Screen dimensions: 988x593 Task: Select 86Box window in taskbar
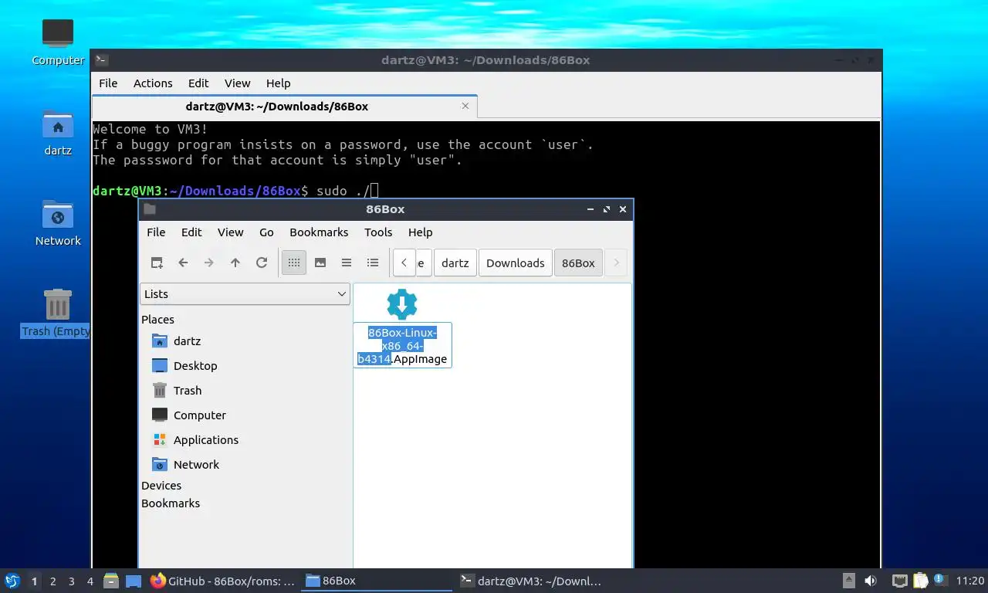pyautogui.click(x=376, y=581)
